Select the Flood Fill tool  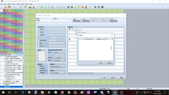pos(49,7)
